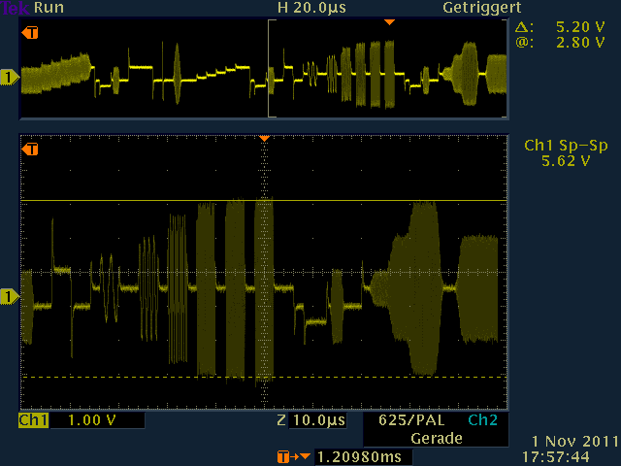Click the 1.20980ms trigger delay value
The width and height of the screenshot is (621, 466).
[357, 456]
